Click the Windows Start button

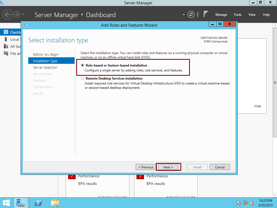6,203
